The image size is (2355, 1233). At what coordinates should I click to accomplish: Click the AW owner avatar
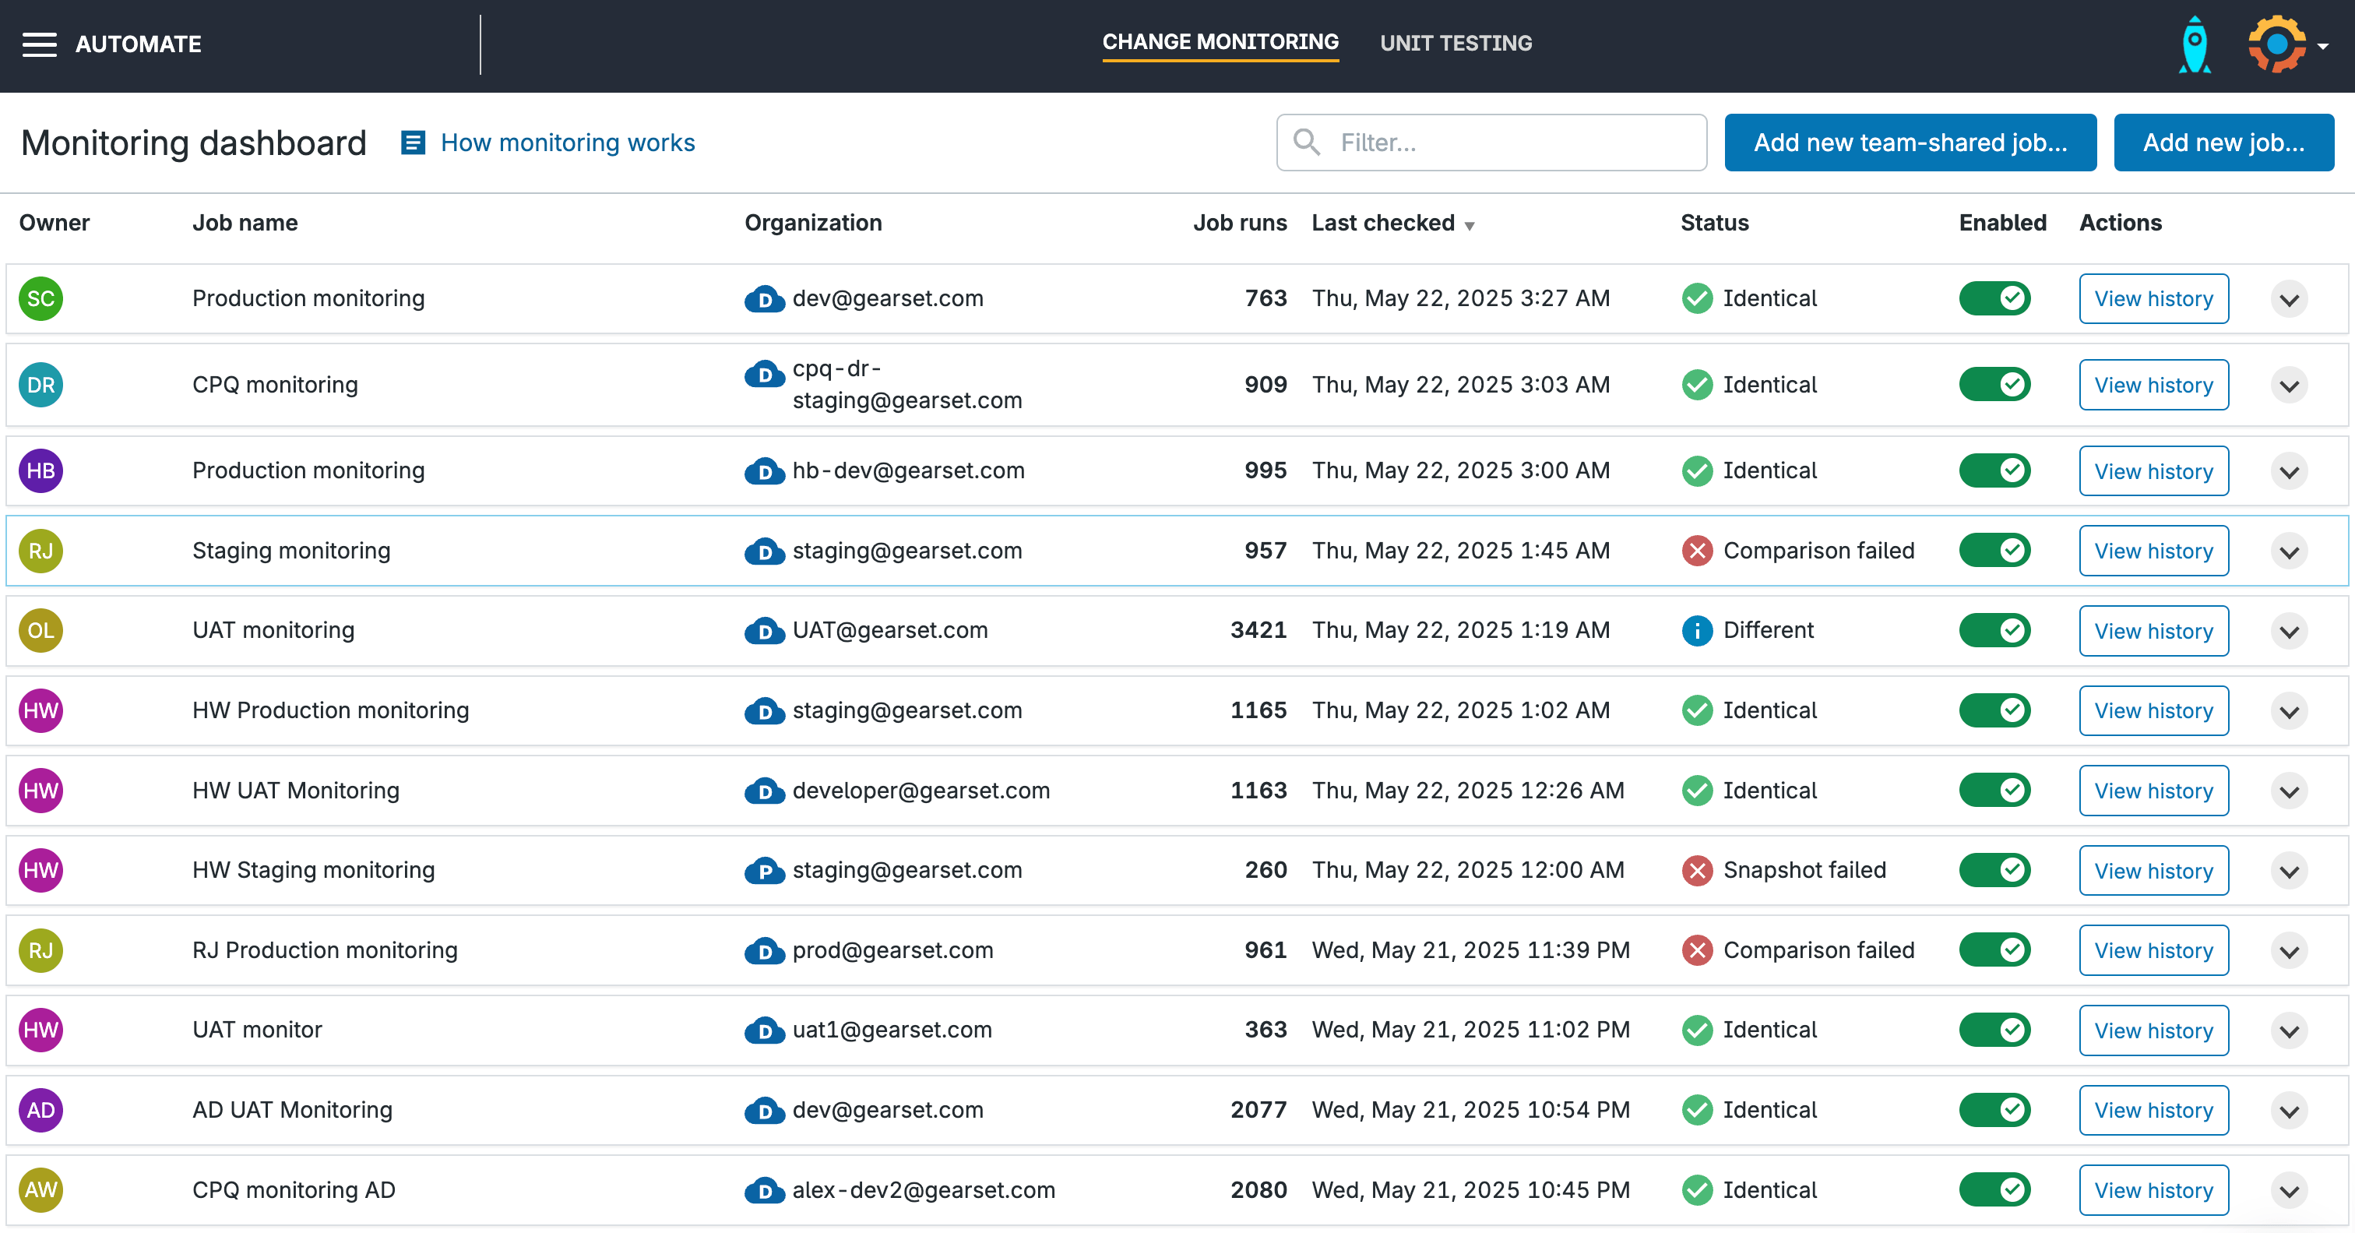(x=40, y=1190)
